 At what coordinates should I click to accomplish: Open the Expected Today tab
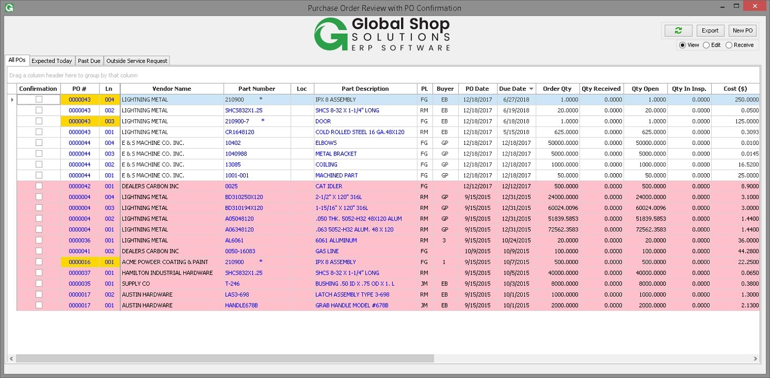coord(51,60)
